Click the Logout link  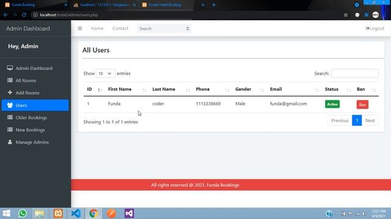[375, 29]
